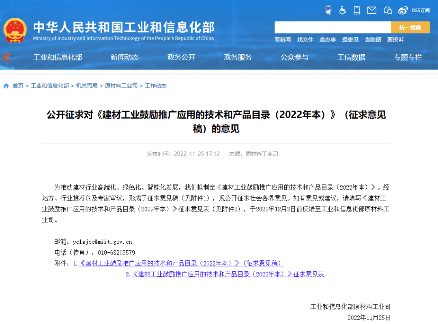
Task: Open the WeChat icon
Action: tap(388, 10)
